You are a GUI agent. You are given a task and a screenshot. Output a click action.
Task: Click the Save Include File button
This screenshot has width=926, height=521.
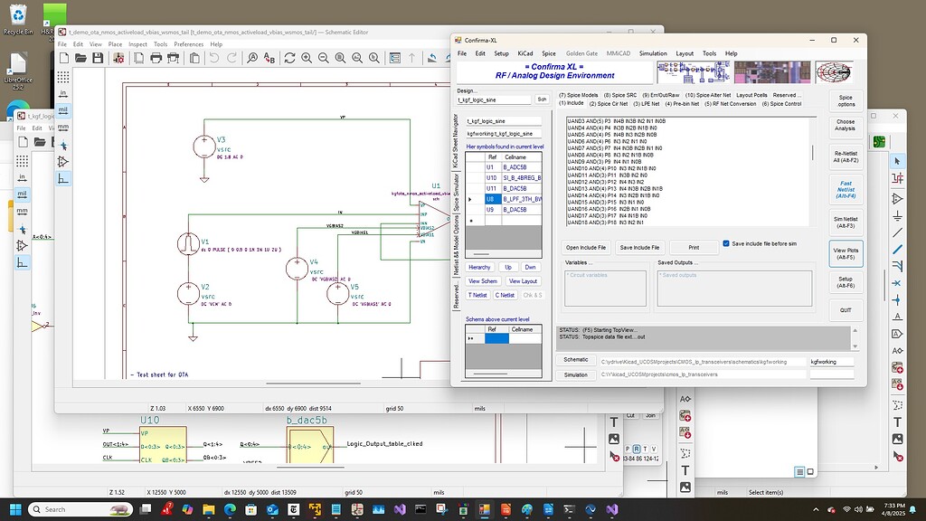[x=639, y=248]
